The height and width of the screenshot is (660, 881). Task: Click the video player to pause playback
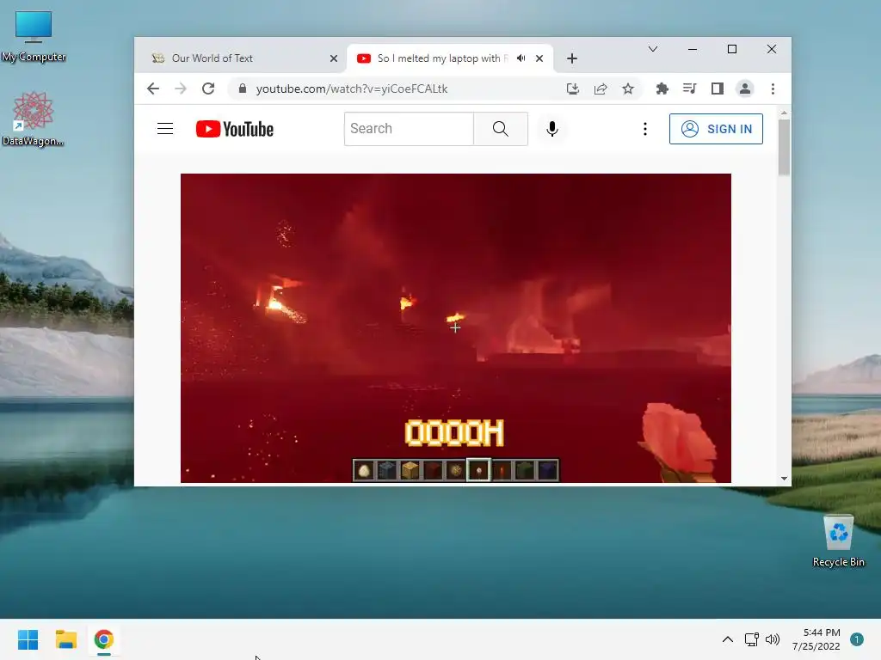tap(456, 327)
